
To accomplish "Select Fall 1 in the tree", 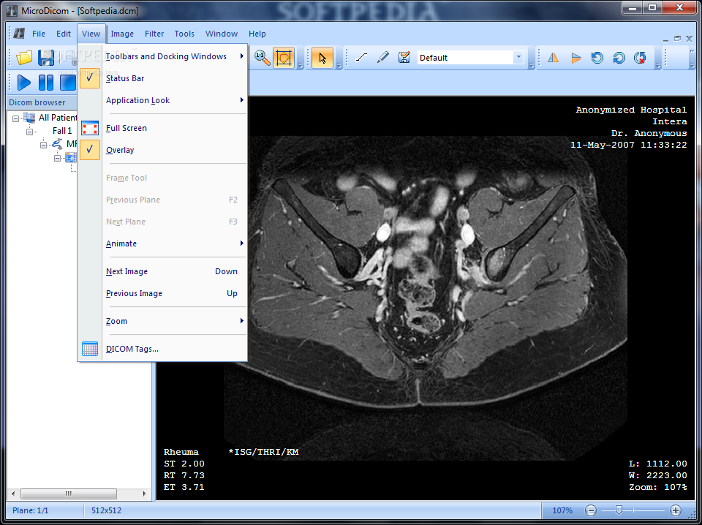I will click(x=62, y=131).
